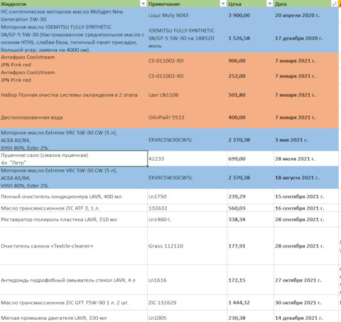This screenshot has width=341, height=322.
Task: Select date cell 16 сентября 2021 г.
Action: (x=306, y=208)
